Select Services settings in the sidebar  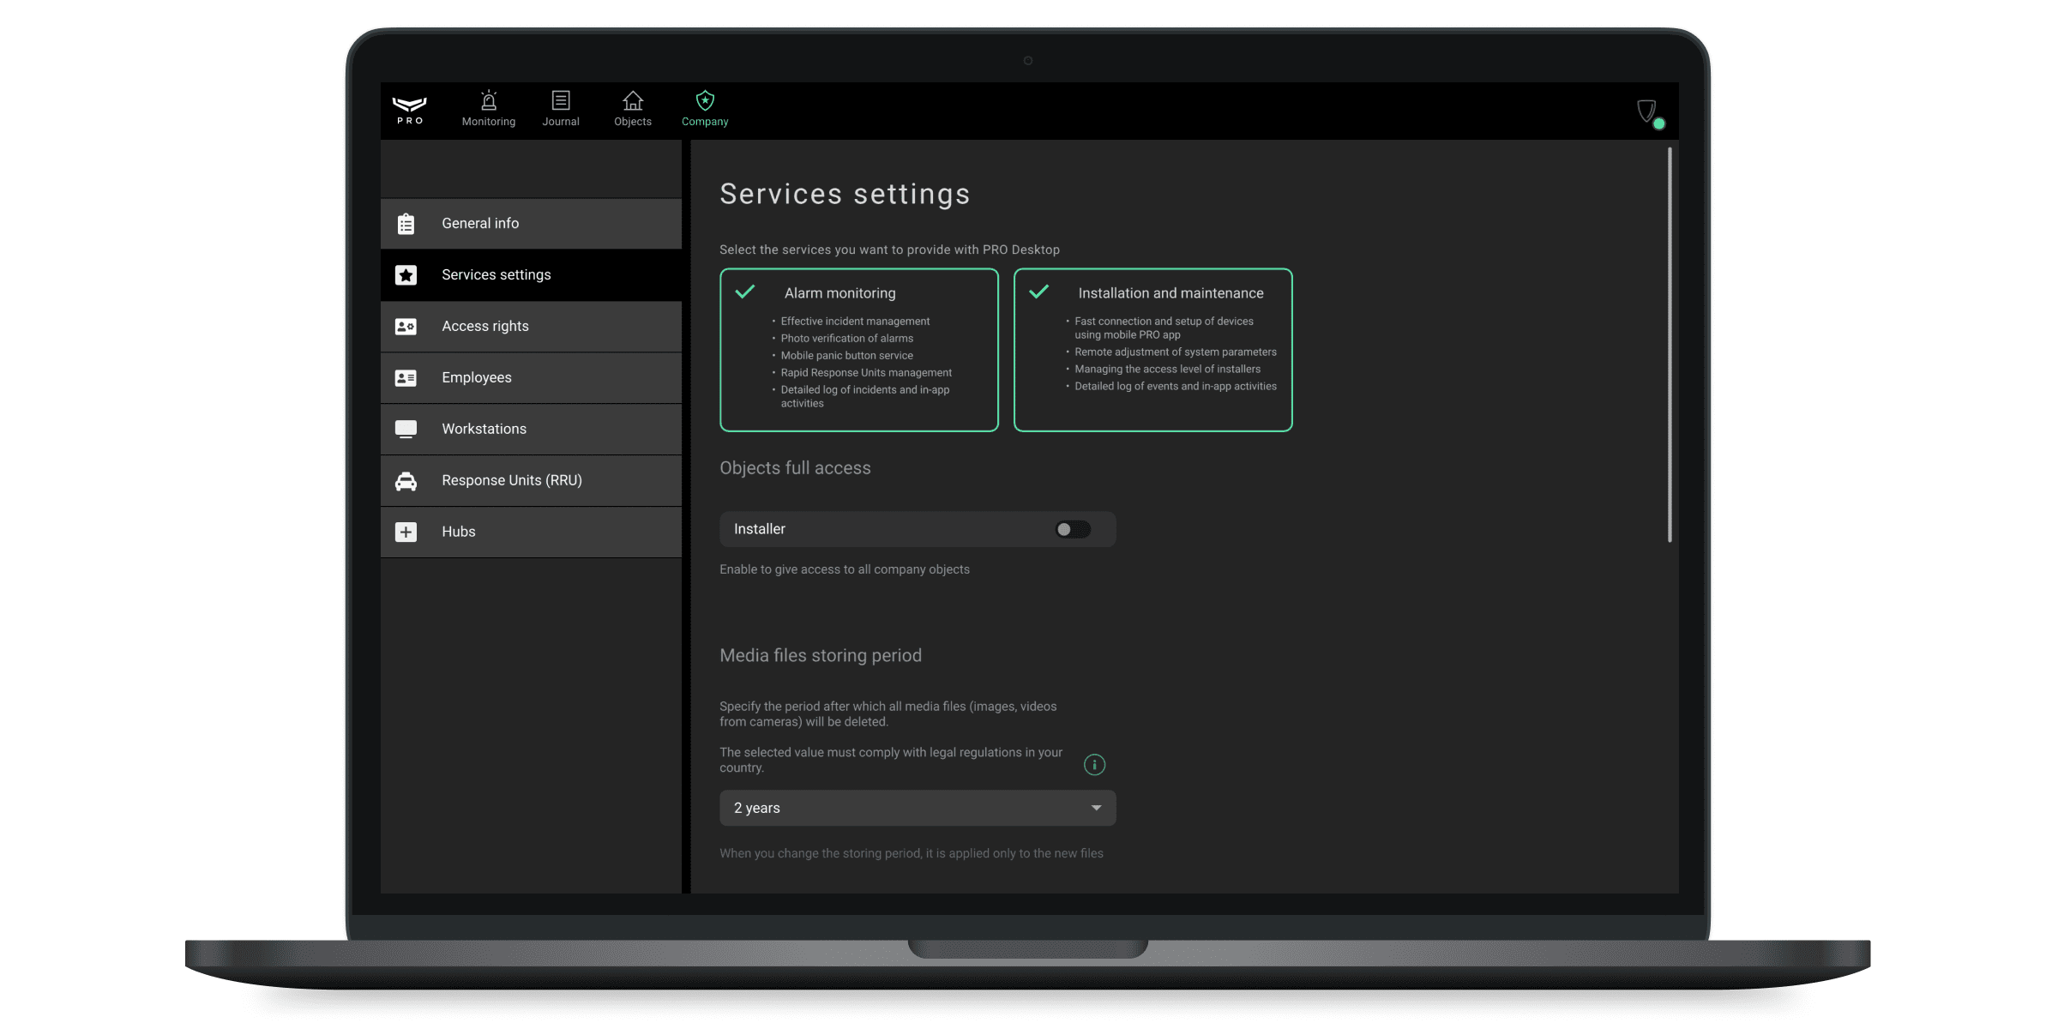tap(531, 275)
